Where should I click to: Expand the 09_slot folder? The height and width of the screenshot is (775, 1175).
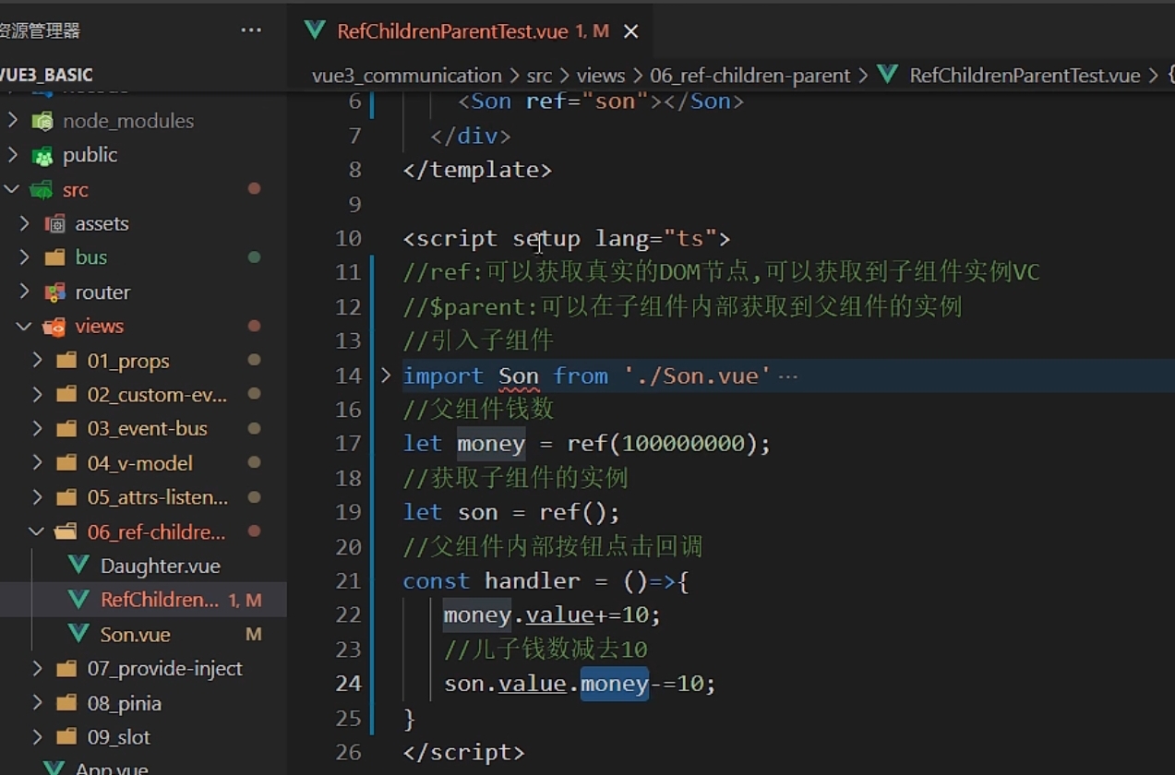tap(37, 737)
